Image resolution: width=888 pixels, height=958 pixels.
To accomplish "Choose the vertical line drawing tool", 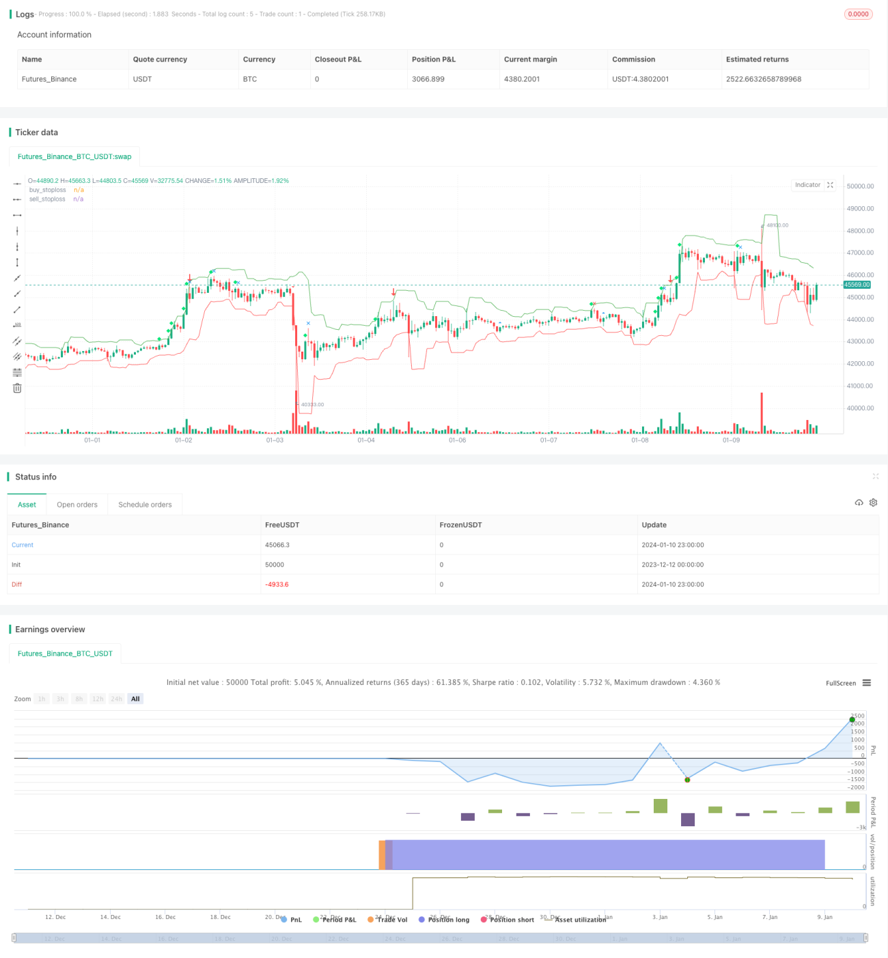I will 17,231.
